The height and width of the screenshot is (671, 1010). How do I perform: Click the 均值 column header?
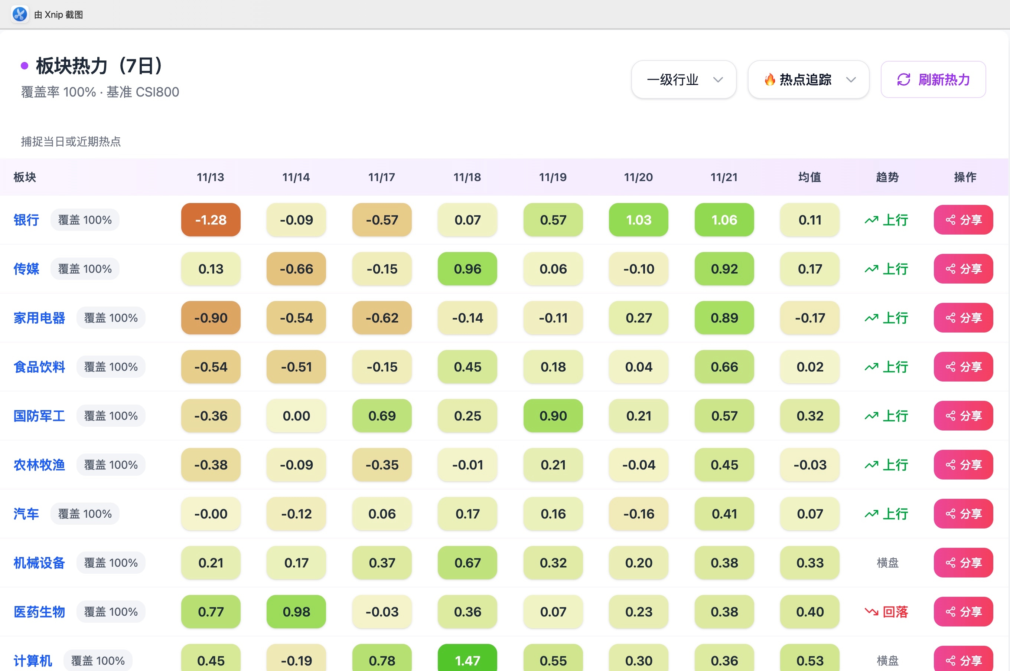pos(809,177)
